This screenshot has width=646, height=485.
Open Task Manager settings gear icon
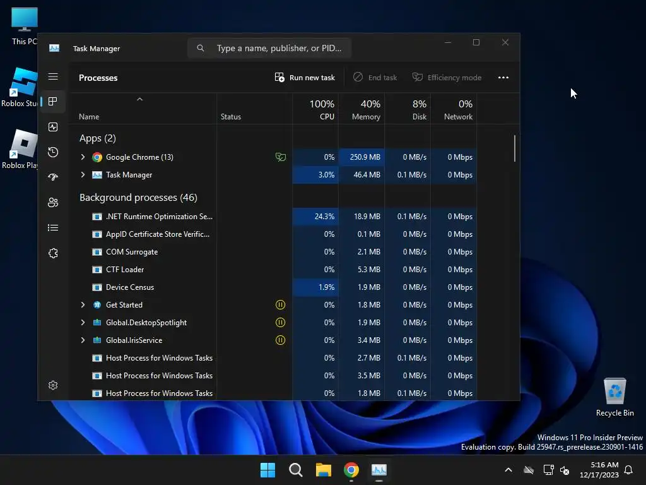[53, 385]
